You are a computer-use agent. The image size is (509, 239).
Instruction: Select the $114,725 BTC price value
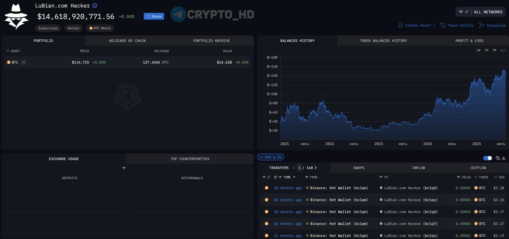[x=80, y=62]
